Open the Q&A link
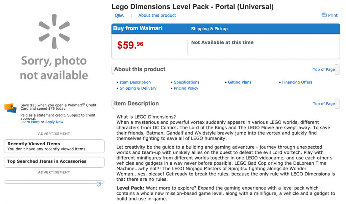 click(x=119, y=15)
